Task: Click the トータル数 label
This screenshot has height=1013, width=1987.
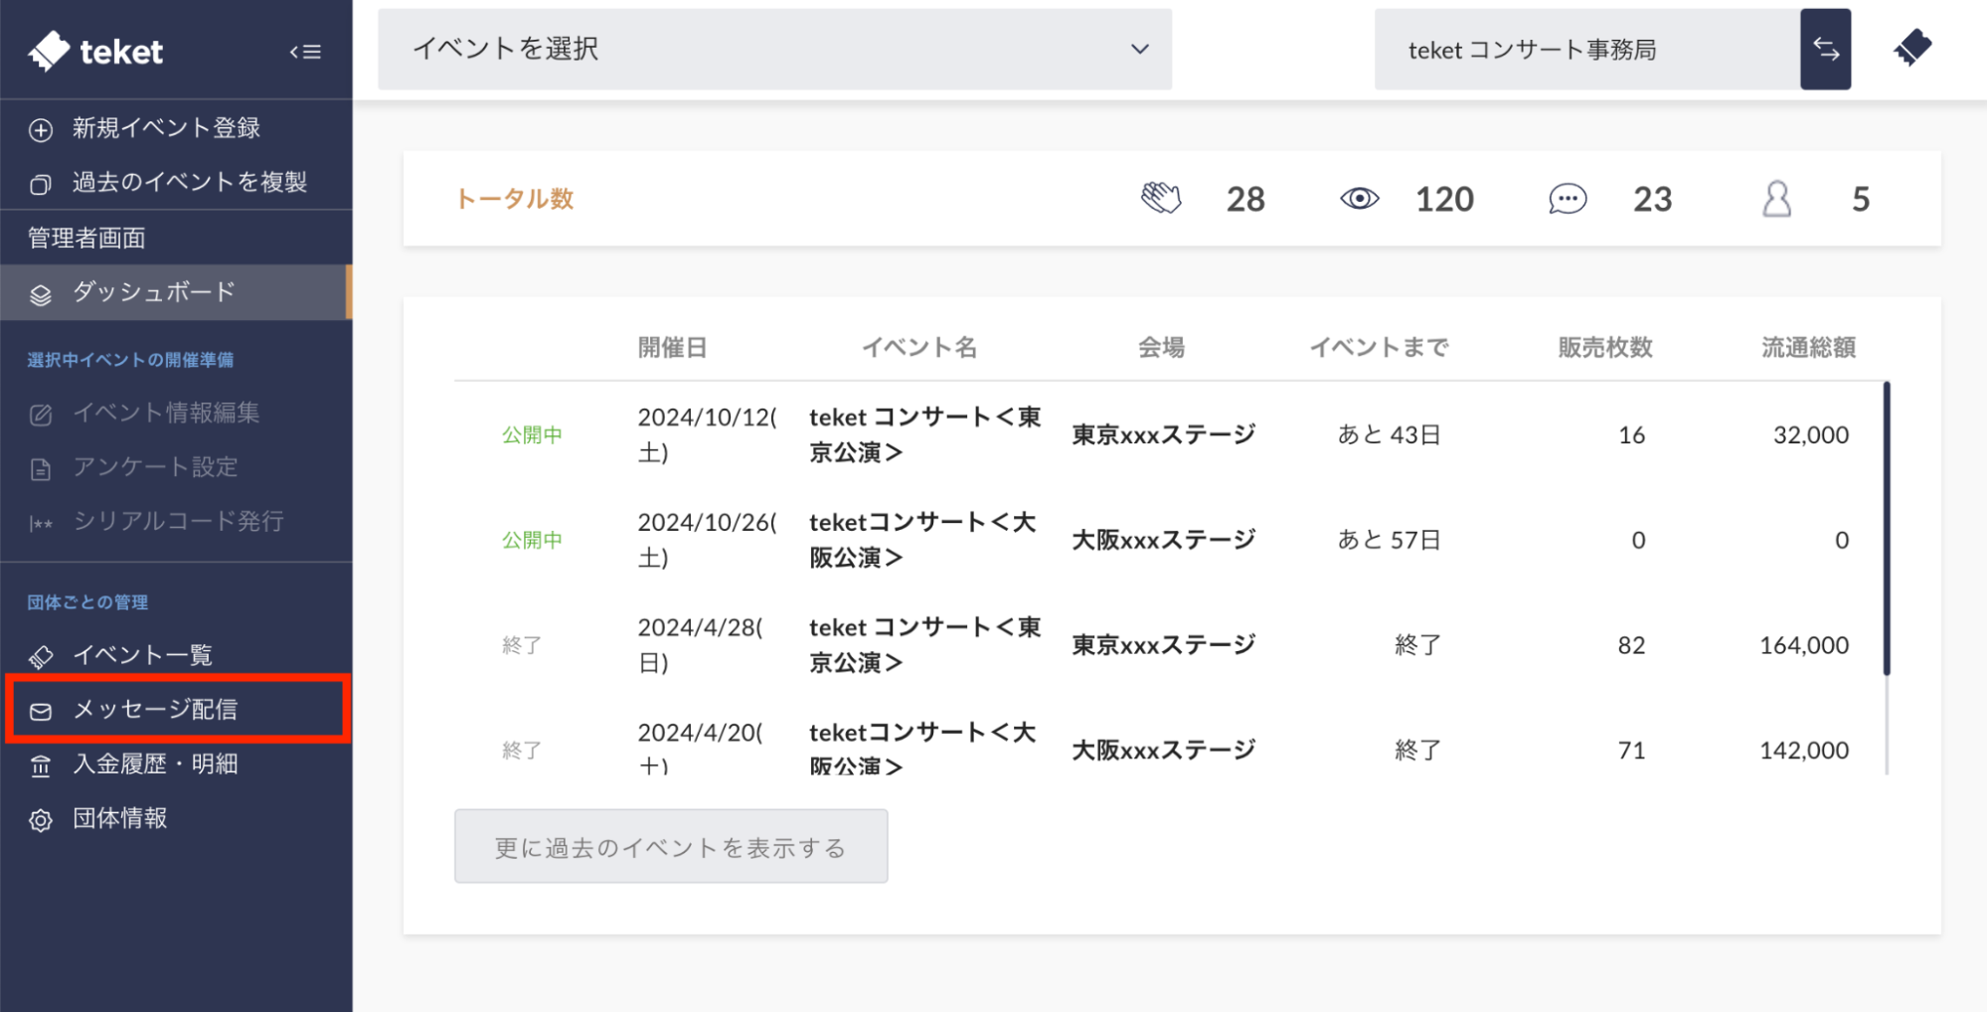Action: [x=515, y=199]
